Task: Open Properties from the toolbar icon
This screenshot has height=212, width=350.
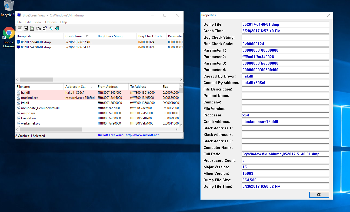Action: point(45,28)
